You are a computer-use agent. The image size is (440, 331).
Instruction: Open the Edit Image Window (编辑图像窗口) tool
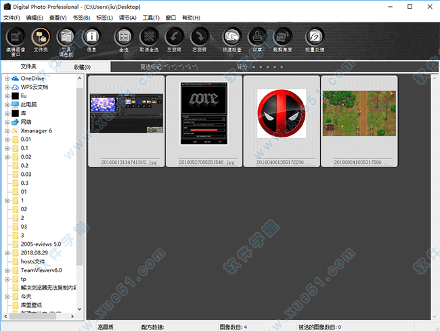15,39
